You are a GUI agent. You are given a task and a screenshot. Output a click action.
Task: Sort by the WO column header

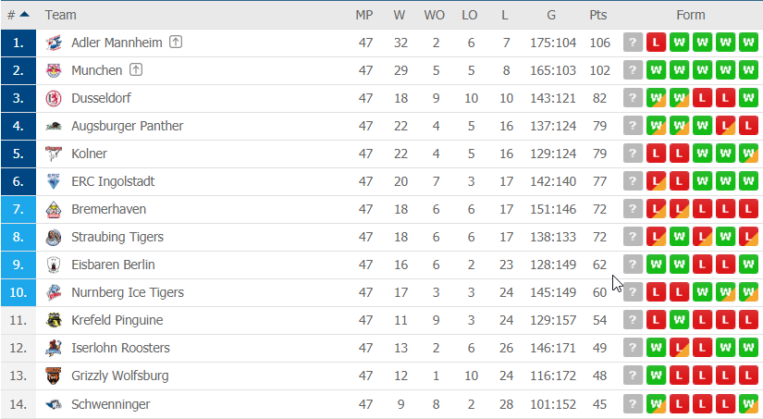[434, 15]
